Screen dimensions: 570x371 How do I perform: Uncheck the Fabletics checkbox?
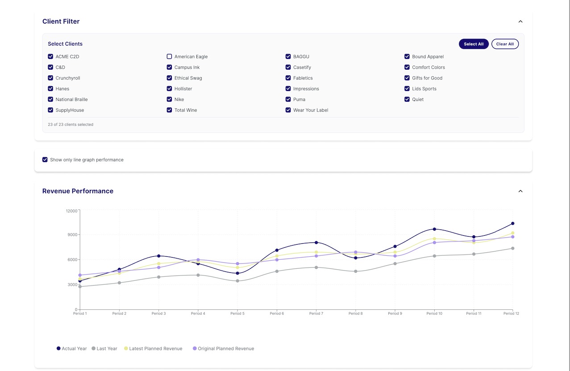(x=288, y=78)
